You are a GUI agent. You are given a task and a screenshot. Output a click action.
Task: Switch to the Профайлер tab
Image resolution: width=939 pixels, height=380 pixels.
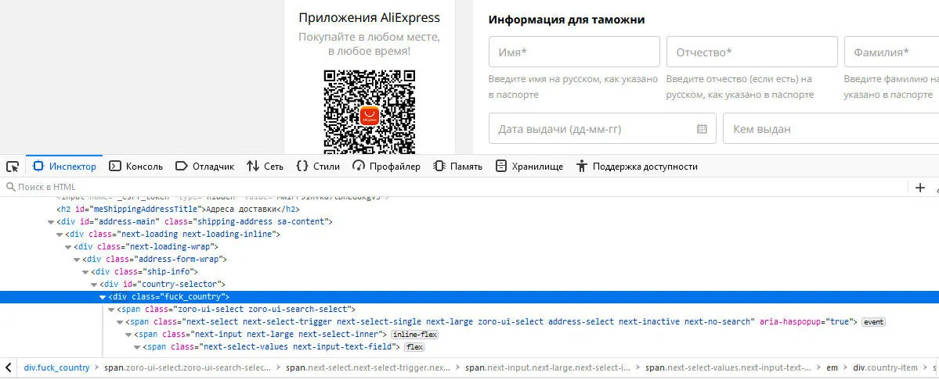[386, 167]
